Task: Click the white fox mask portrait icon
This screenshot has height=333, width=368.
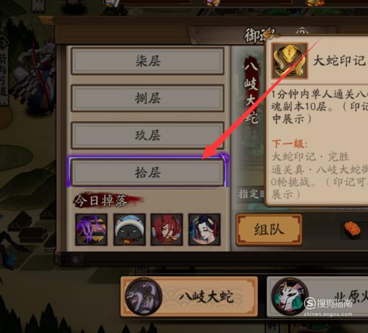Action: 290,296
